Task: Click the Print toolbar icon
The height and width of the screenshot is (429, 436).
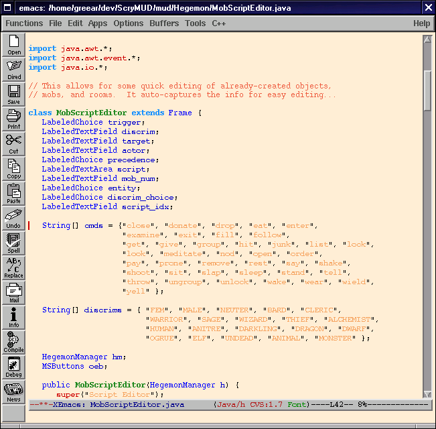Action: [x=13, y=119]
